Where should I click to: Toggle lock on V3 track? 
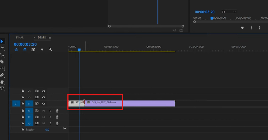click(23, 91)
